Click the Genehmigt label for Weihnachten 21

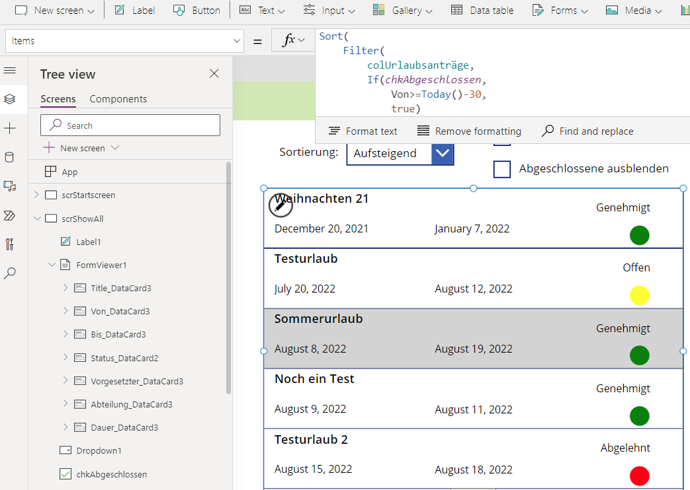click(623, 207)
